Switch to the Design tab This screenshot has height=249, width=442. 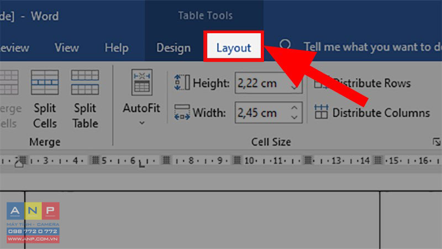click(x=173, y=48)
